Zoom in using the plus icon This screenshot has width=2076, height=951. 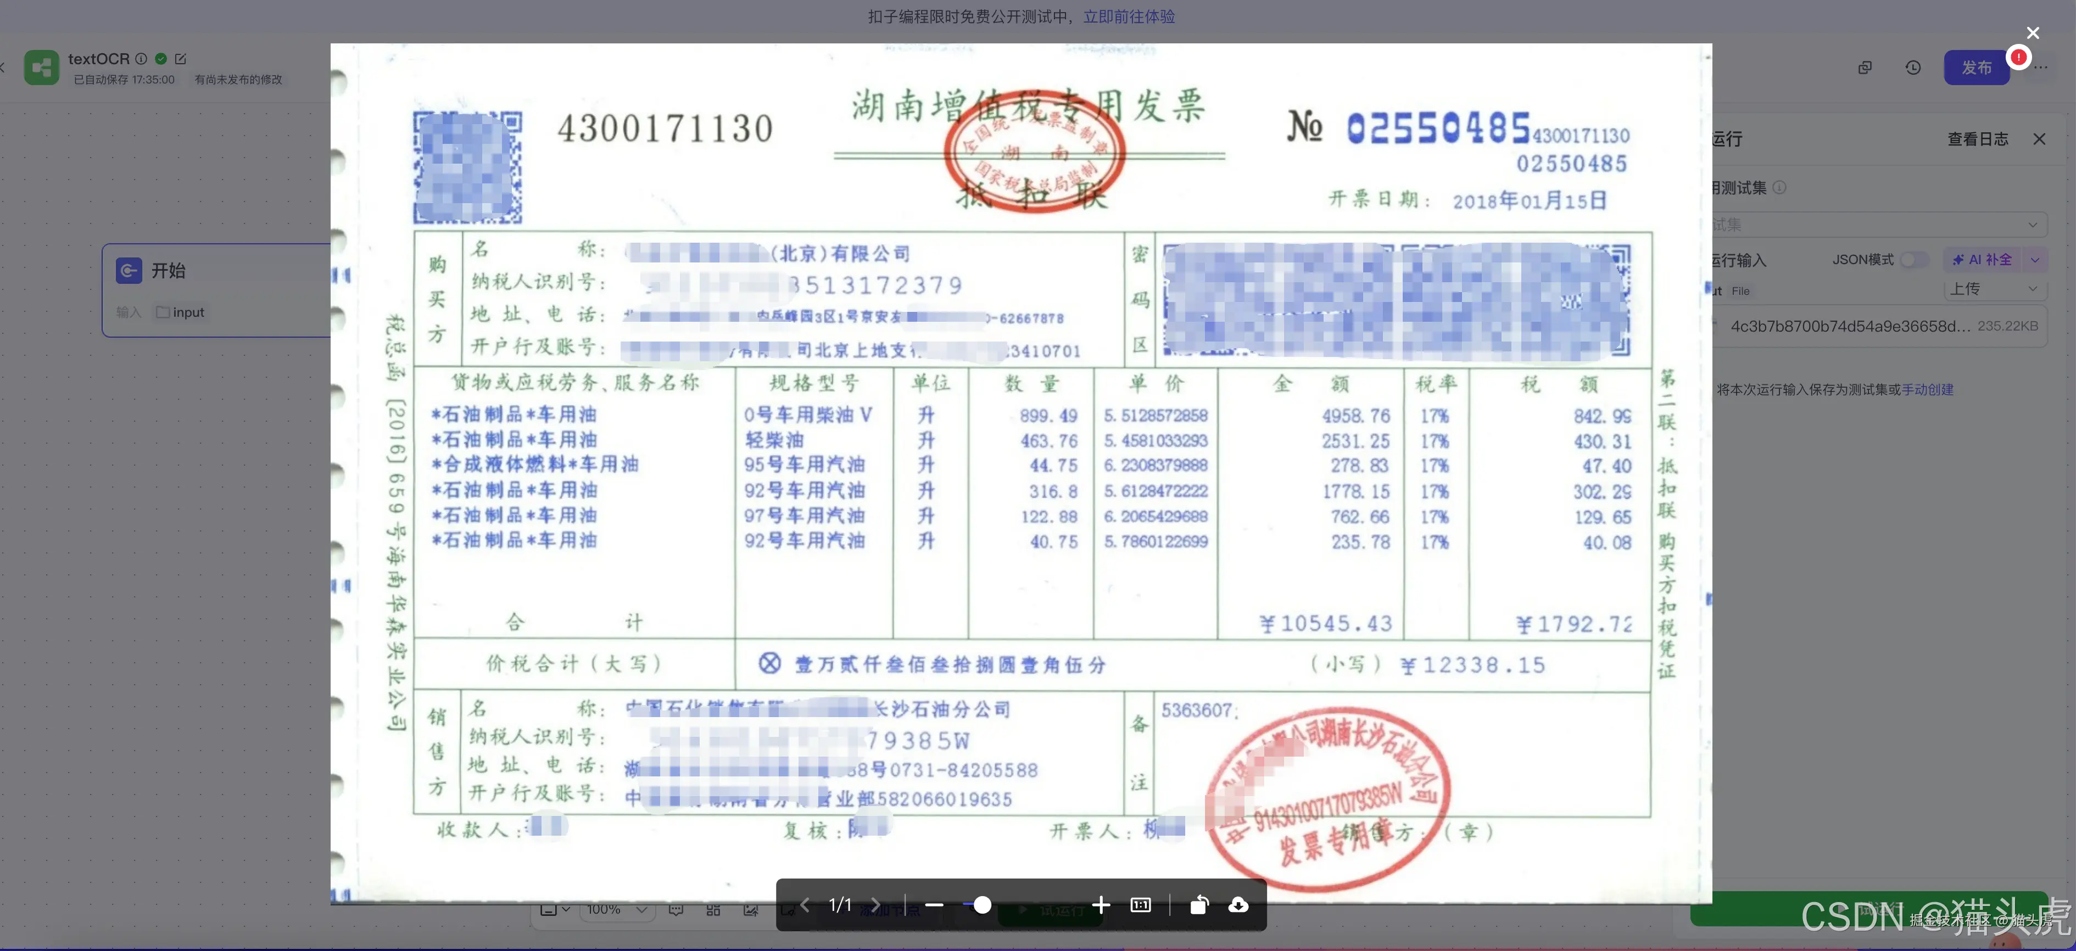point(1102,905)
